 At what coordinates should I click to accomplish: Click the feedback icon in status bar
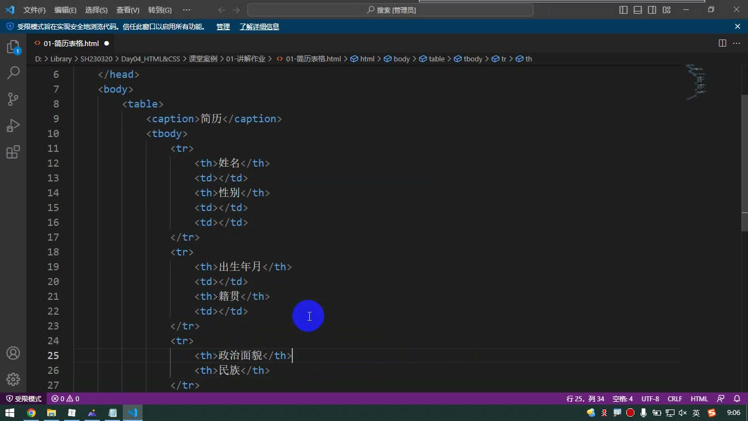click(x=721, y=399)
